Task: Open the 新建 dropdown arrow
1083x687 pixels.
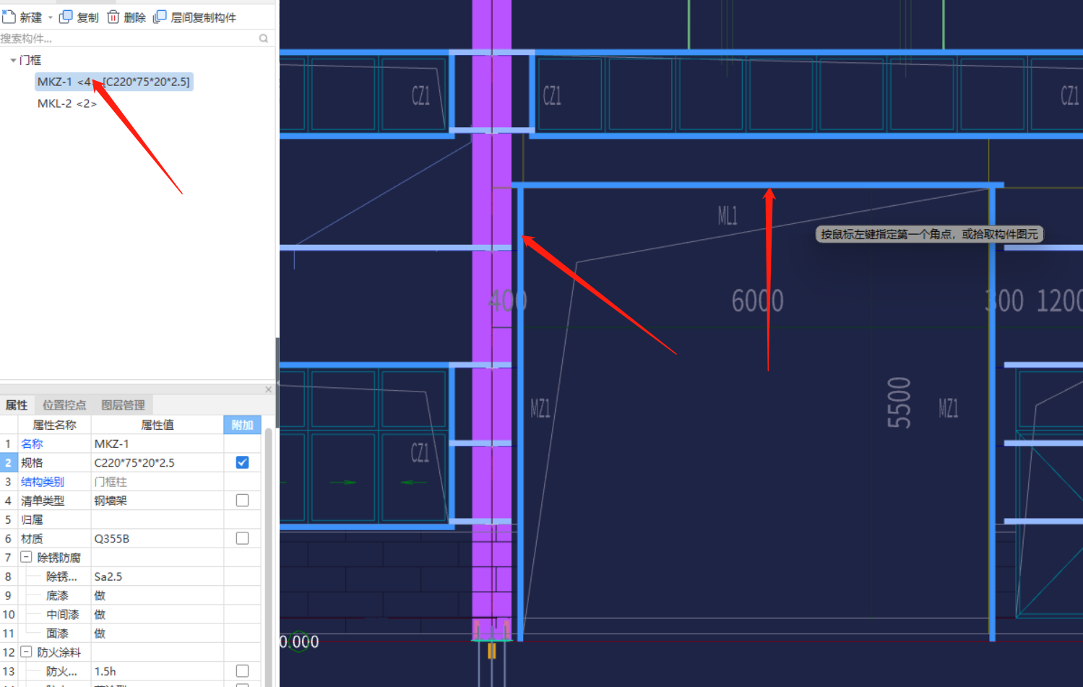Action: 51,17
